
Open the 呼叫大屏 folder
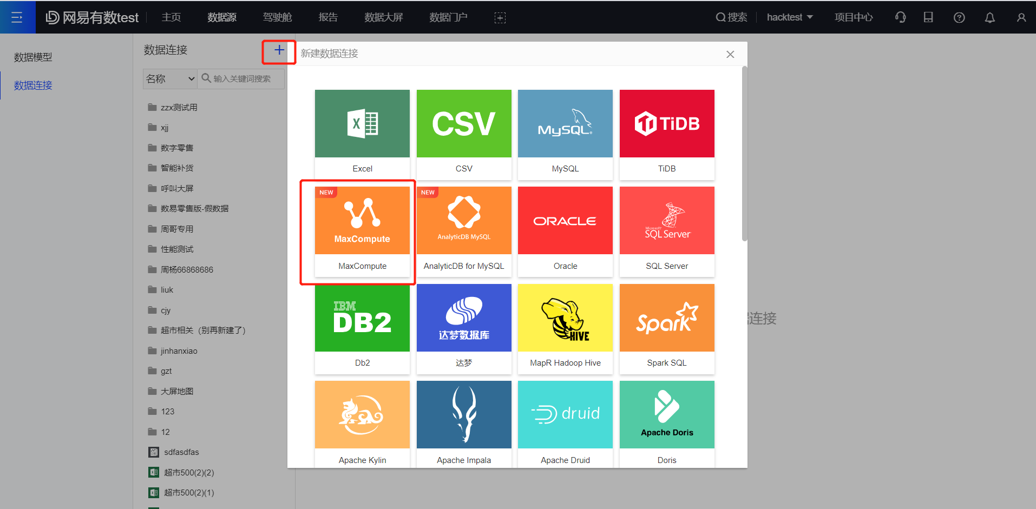tap(171, 188)
